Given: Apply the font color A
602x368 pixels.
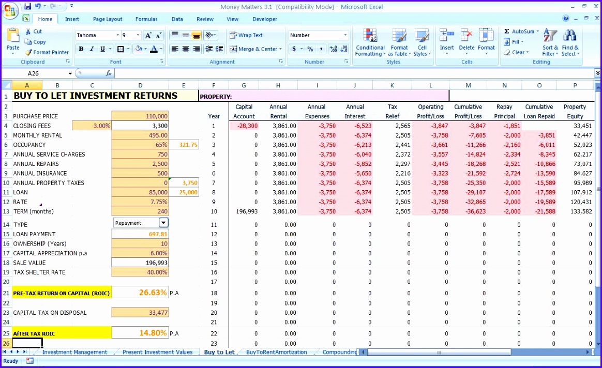Looking at the screenshot, I should pyautogui.click(x=154, y=49).
